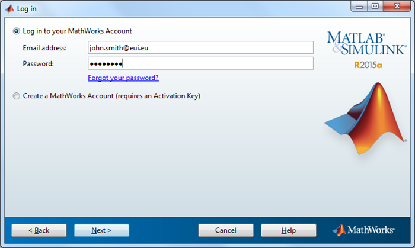Image resolution: width=415 pixels, height=248 pixels.
Task: Maximize the Log in window
Action: [375, 7]
